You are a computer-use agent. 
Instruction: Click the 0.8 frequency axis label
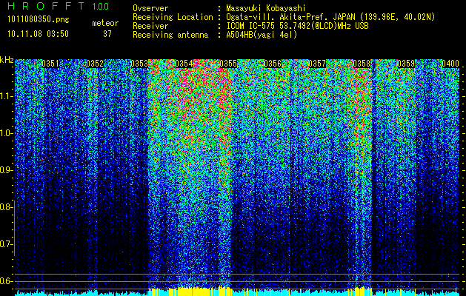pyautogui.click(x=5, y=207)
